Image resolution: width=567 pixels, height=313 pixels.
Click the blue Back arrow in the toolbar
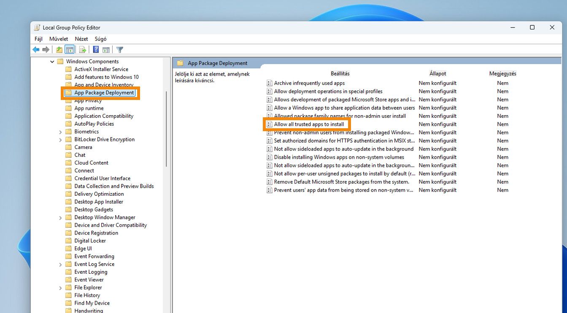36,50
